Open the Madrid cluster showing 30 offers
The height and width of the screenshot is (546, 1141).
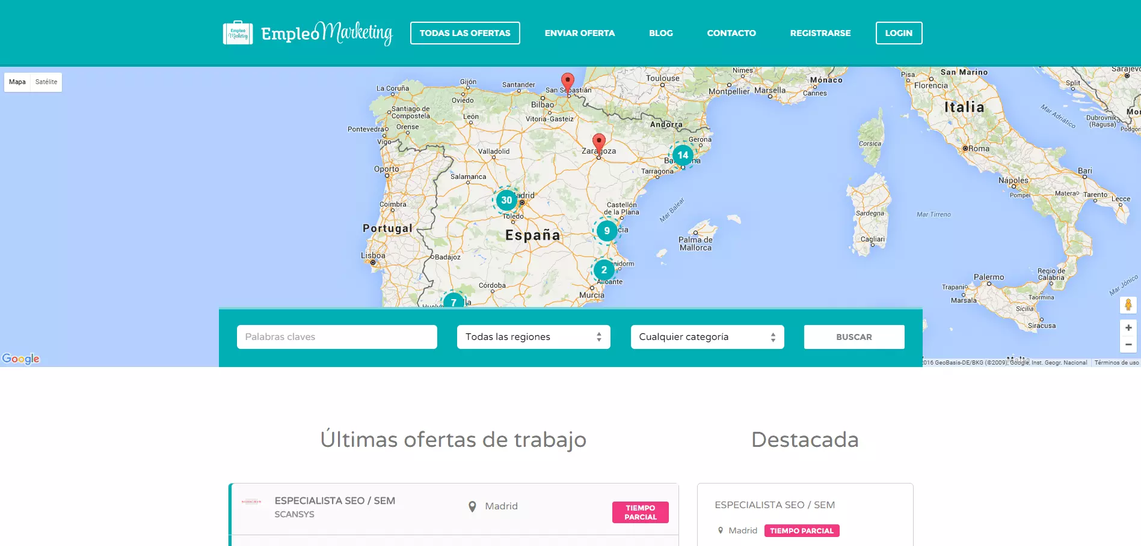[x=506, y=200]
